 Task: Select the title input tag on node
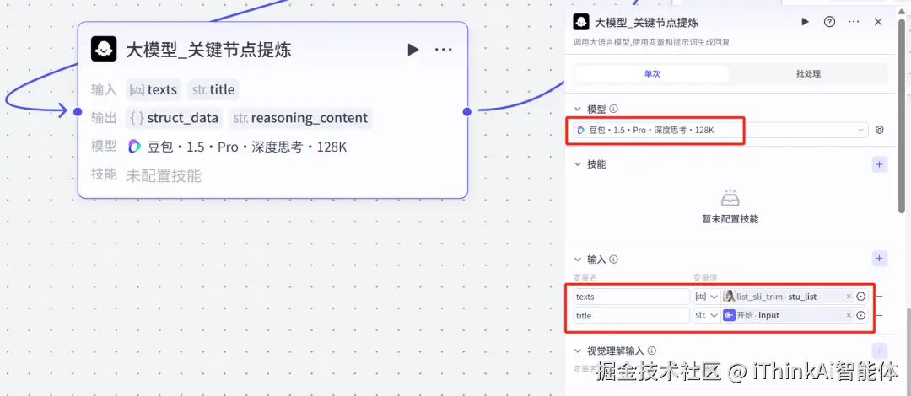tap(213, 90)
